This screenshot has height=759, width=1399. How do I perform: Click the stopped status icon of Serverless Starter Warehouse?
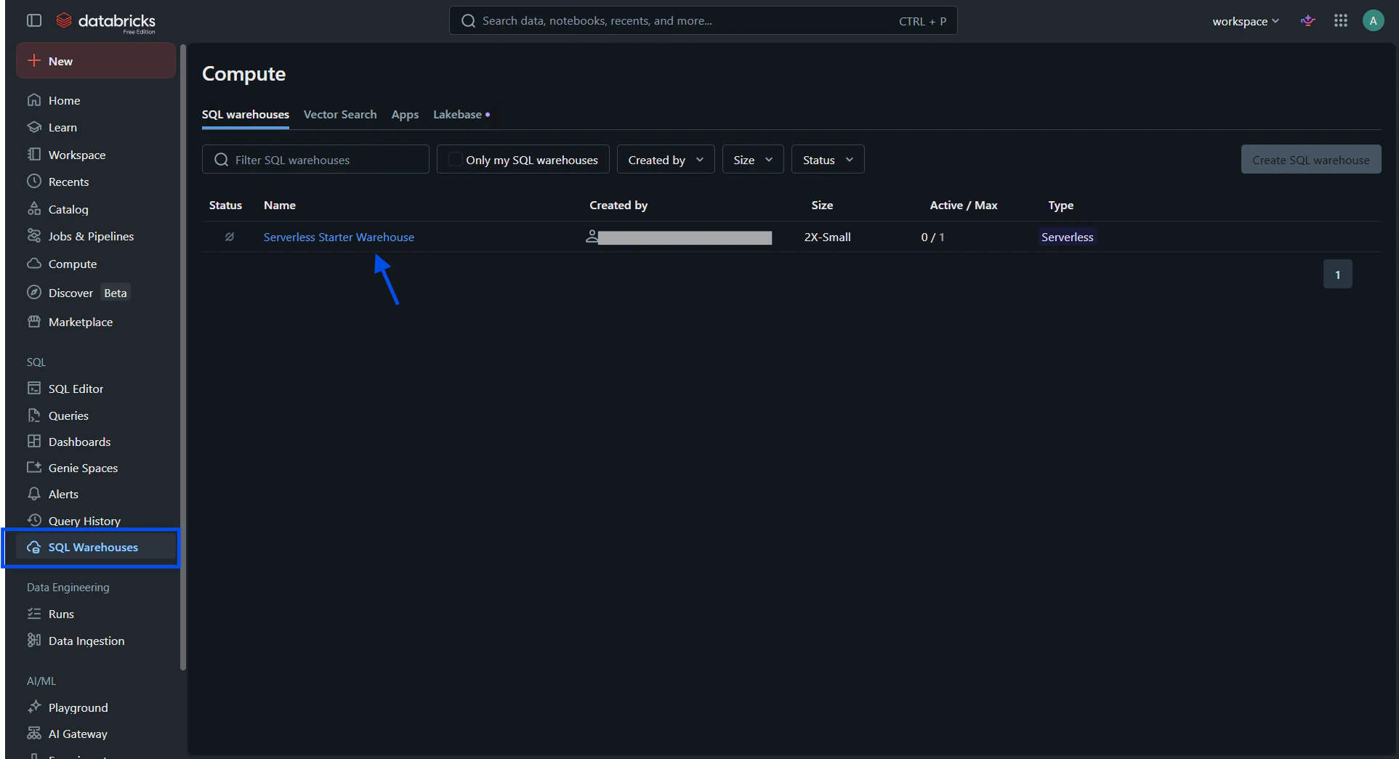point(230,237)
